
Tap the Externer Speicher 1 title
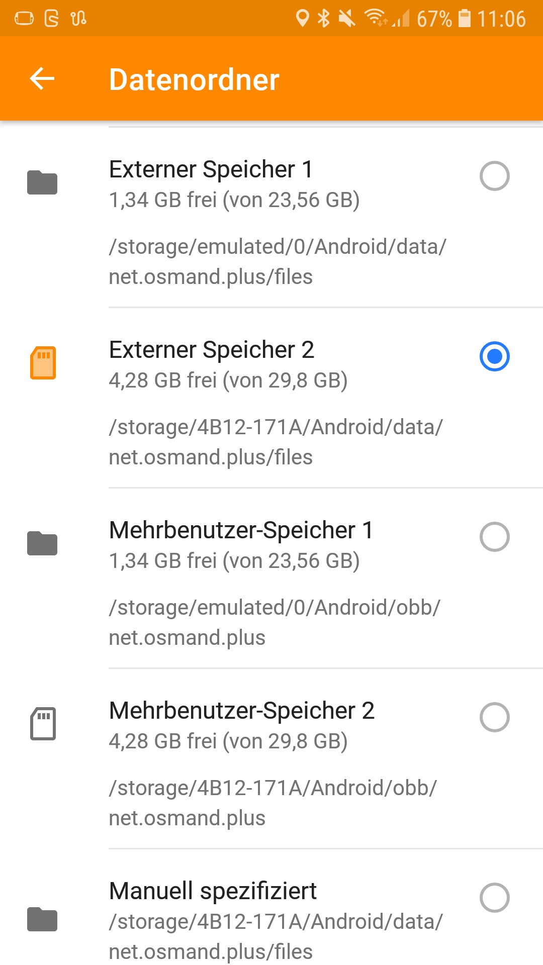211,169
